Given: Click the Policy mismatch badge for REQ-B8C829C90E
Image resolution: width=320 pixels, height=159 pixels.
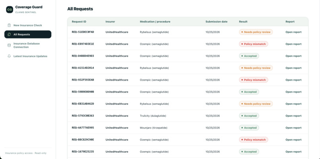Looking at the screenshot, I should (x=253, y=140).
